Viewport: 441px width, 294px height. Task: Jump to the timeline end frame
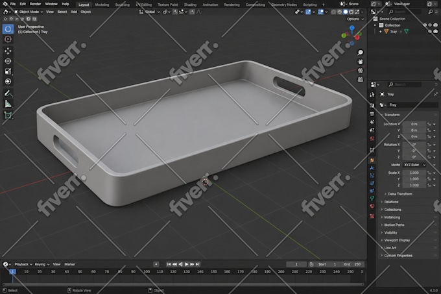point(198,264)
